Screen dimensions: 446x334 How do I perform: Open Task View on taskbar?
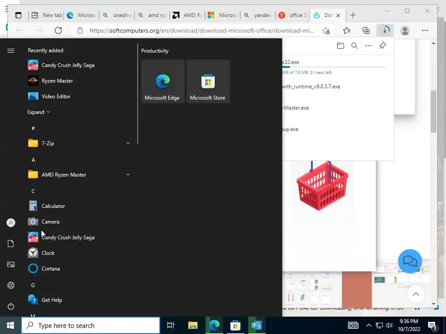click(x=171, y=325)
